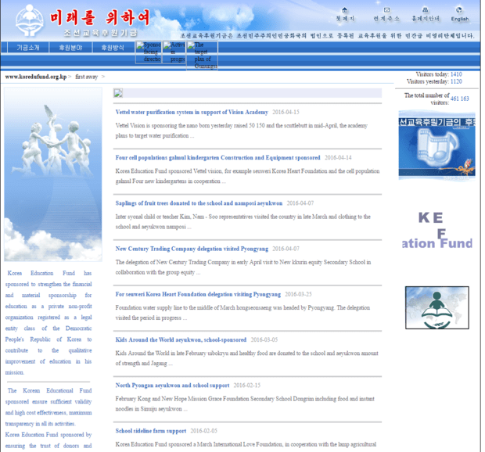Click the broken image above the news list
The image size is (485, 452).
click(x=118, y=93)
